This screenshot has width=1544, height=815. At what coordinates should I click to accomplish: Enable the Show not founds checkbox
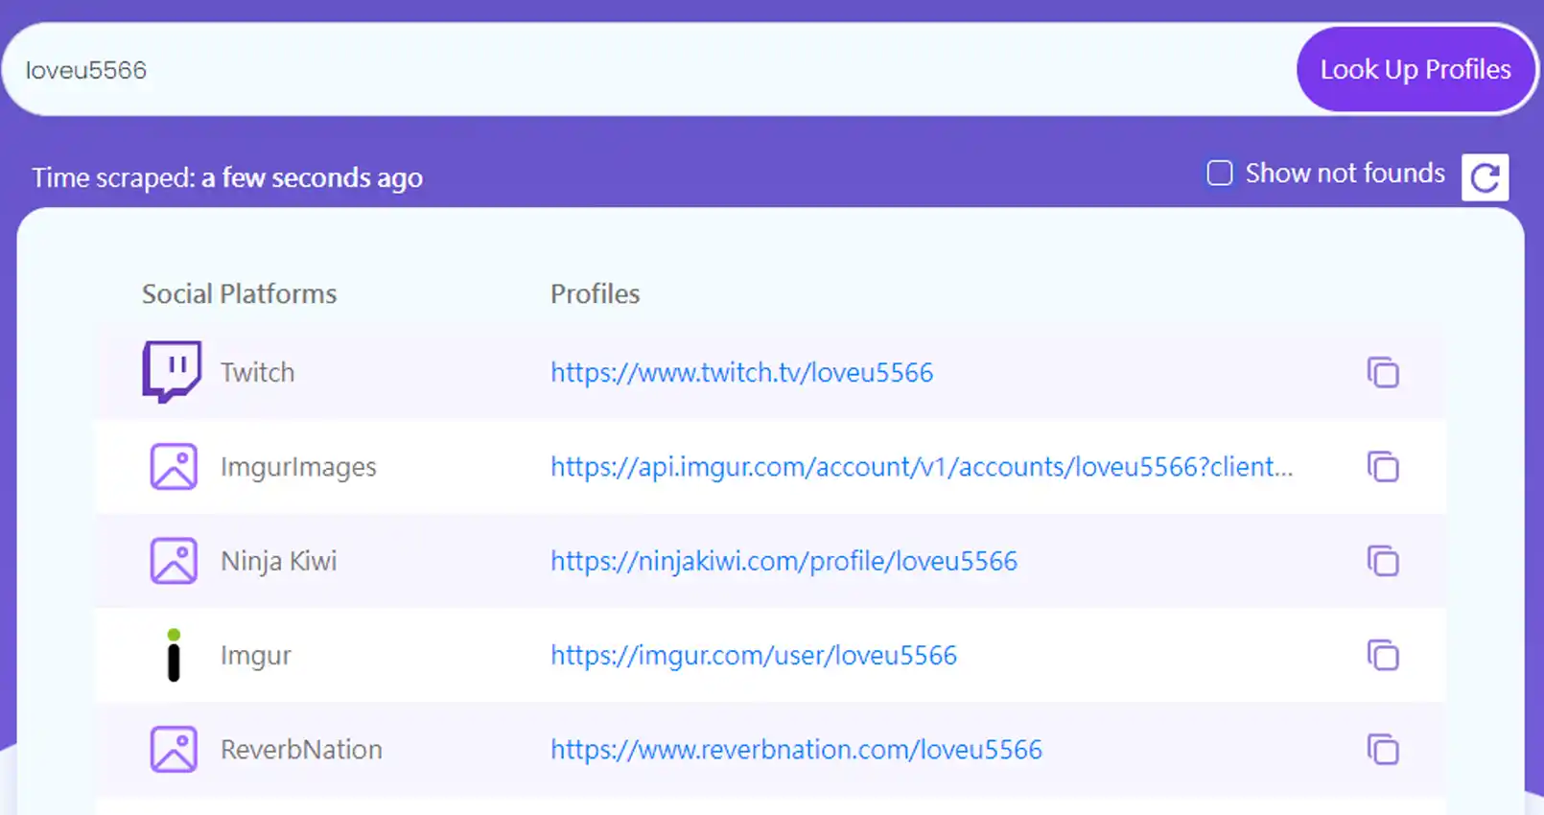click(x=1219, y=174)
